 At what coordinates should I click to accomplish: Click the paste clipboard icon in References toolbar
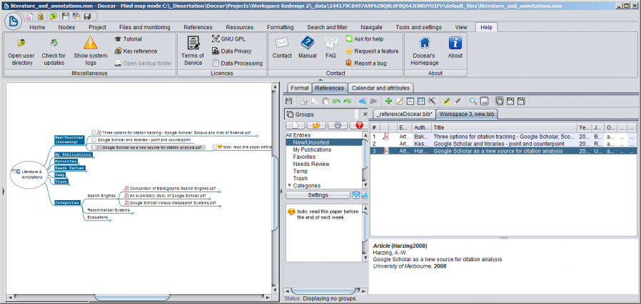pyautogui.click(x=325, y=101)
